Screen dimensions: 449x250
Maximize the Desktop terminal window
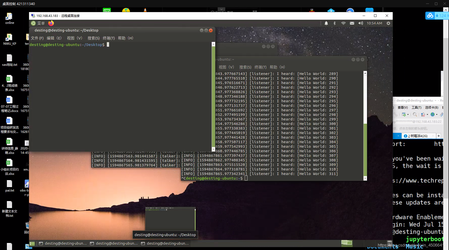coord(206,30)
